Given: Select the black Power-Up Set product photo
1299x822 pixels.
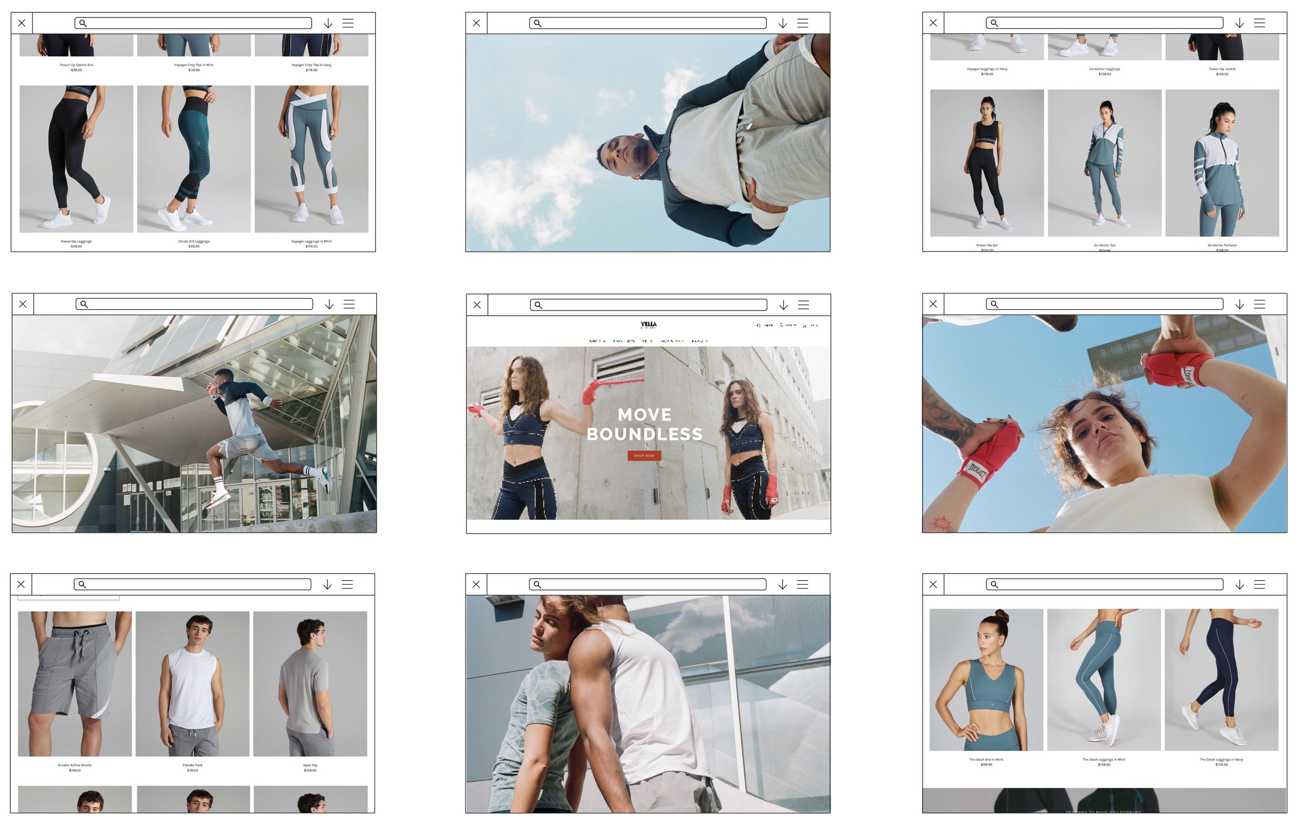Looking at the screenshot, I should click(987, 163).
